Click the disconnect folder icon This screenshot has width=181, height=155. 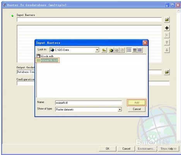(116, 50)
